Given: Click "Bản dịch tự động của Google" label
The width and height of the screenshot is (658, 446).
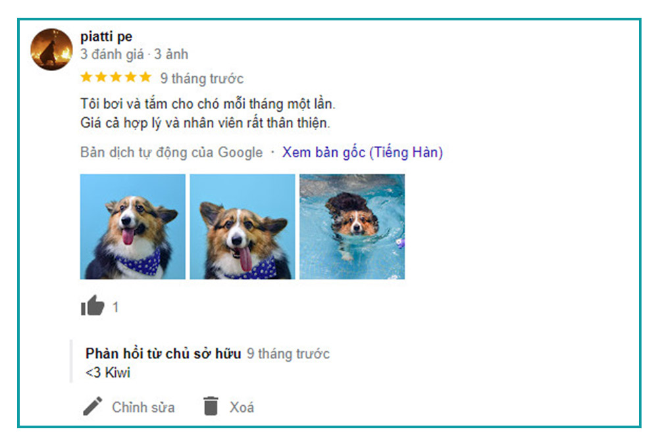Looking at the screenshot, I should pos(171,153).
